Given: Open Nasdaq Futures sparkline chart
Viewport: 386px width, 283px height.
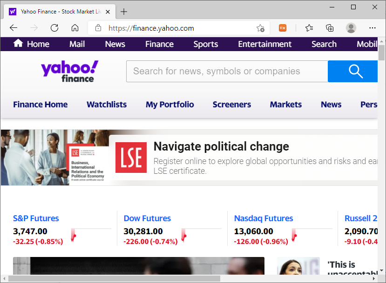Looking at the screenshot, I should (312, 235).
